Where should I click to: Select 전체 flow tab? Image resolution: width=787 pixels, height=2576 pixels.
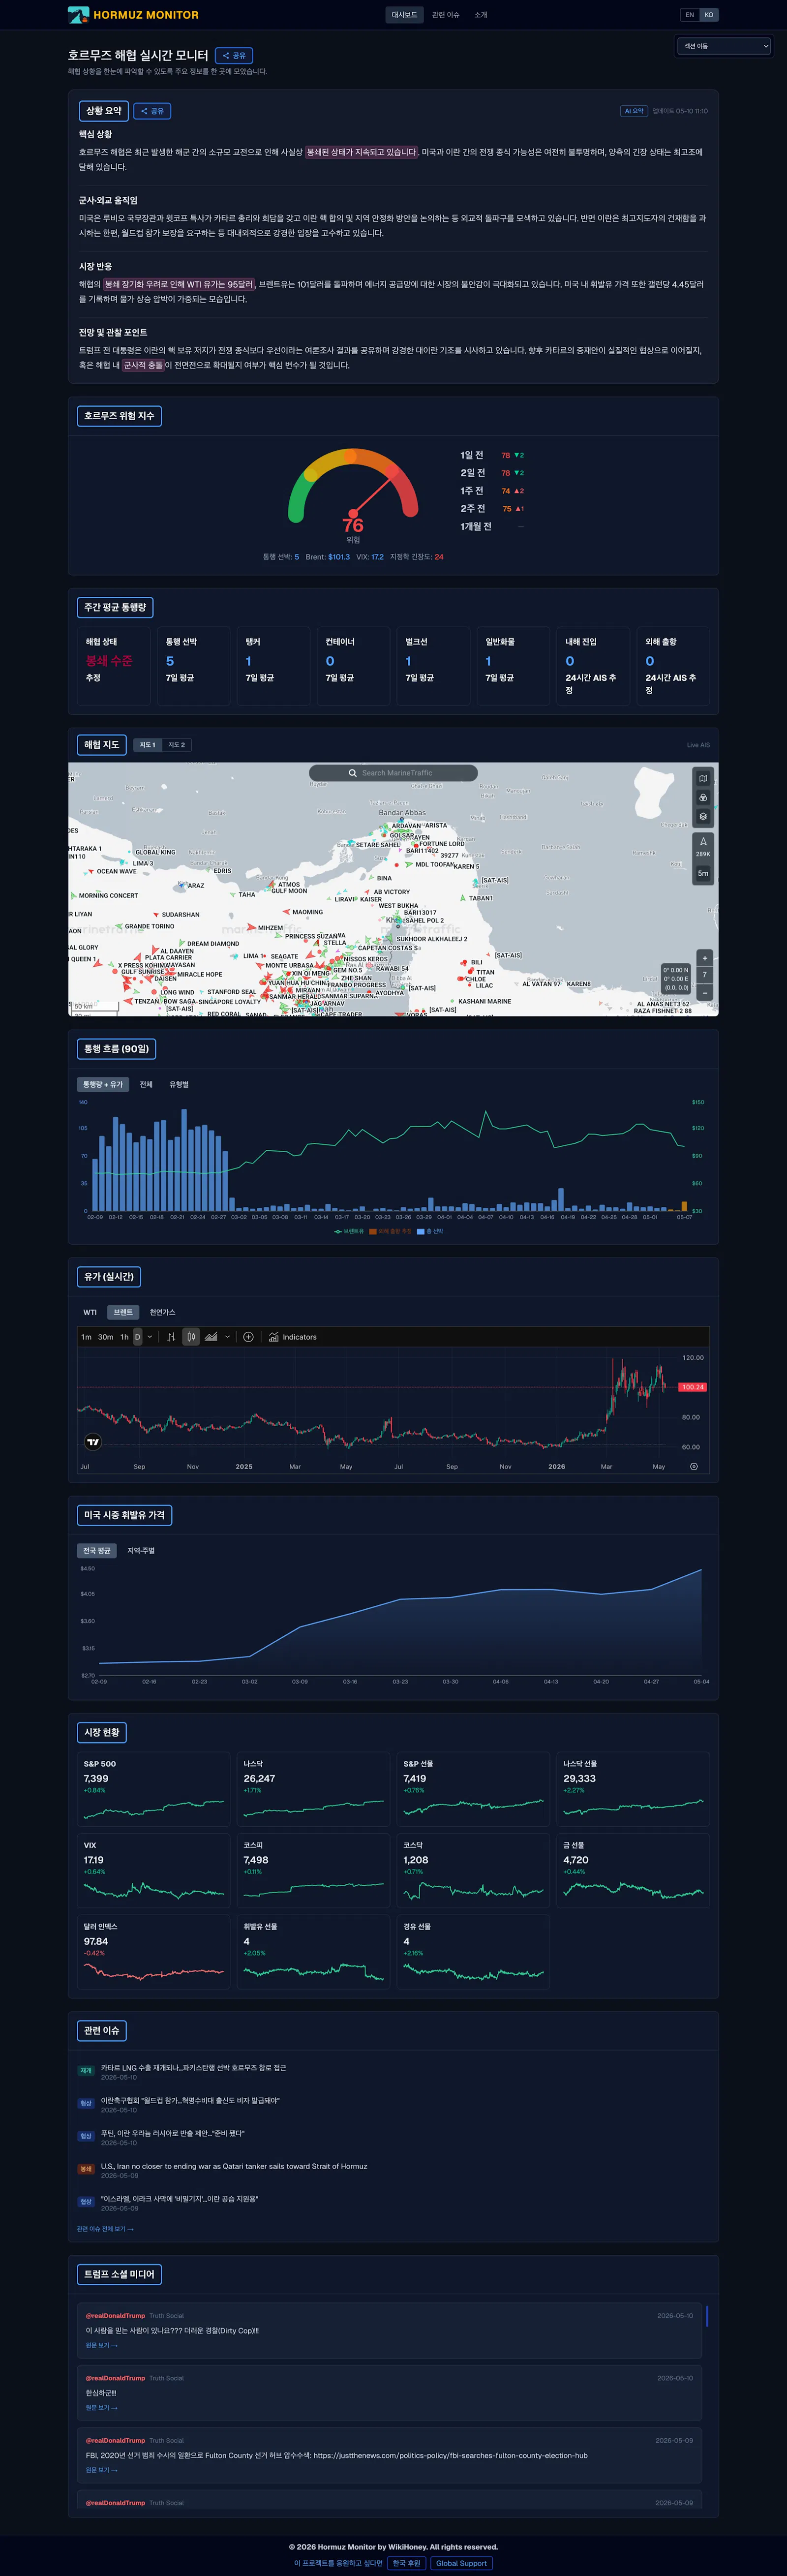(146, 1084)
